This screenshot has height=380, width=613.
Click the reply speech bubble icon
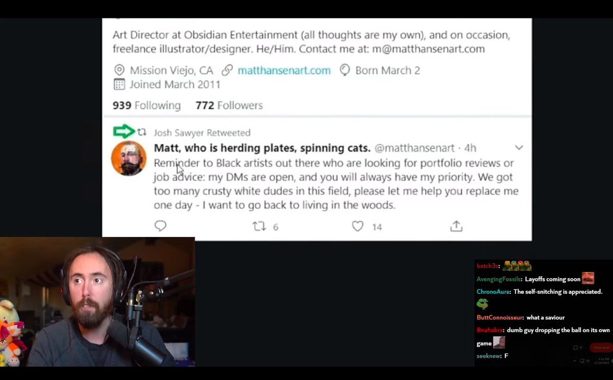point(160,226)
